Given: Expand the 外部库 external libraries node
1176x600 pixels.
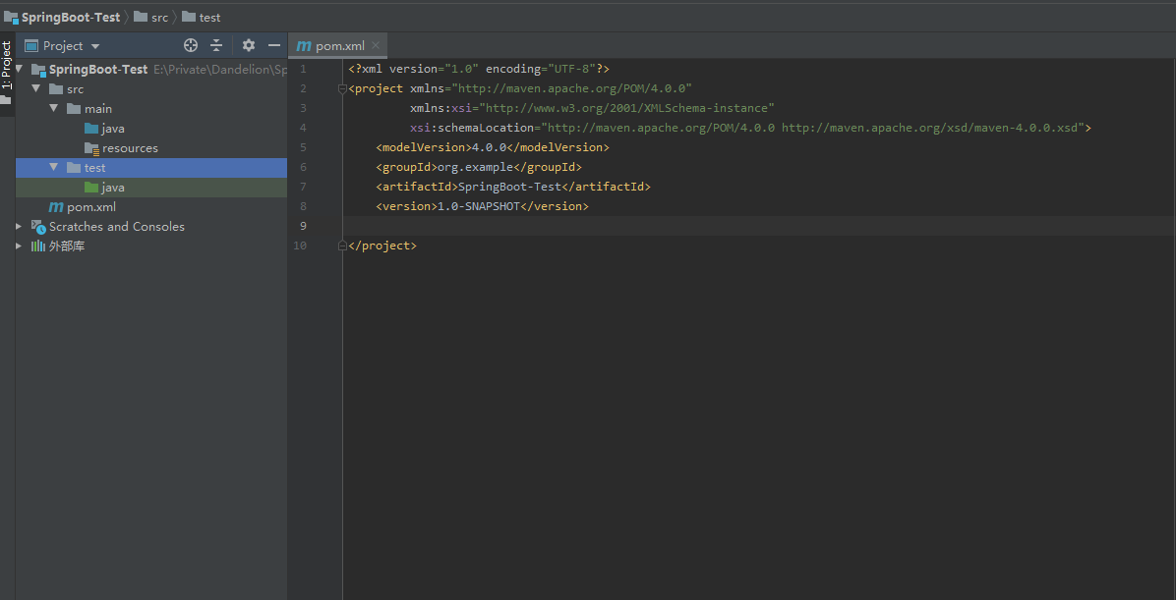Looking at the screenshot, I should pyautogui.click(x=19, y=246).
